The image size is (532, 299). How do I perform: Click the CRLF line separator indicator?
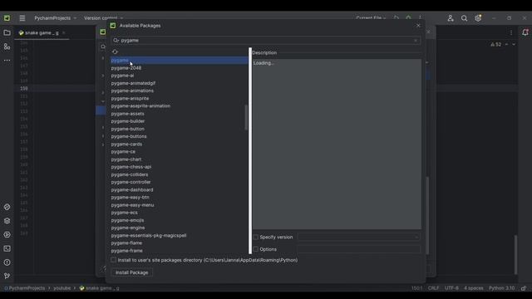433,288
